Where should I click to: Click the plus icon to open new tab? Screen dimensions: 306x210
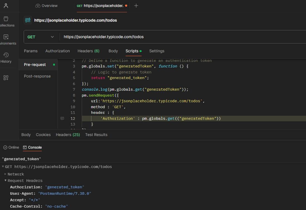click(x=136, y=6)
